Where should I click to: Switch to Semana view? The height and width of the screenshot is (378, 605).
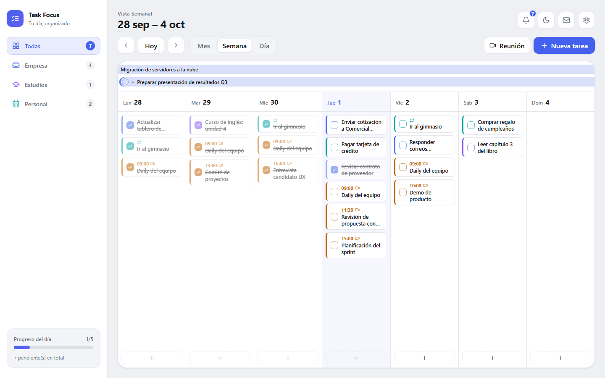[234, 46]
